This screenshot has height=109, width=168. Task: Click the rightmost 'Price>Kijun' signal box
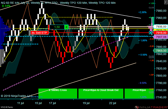[x=139, y=93]
